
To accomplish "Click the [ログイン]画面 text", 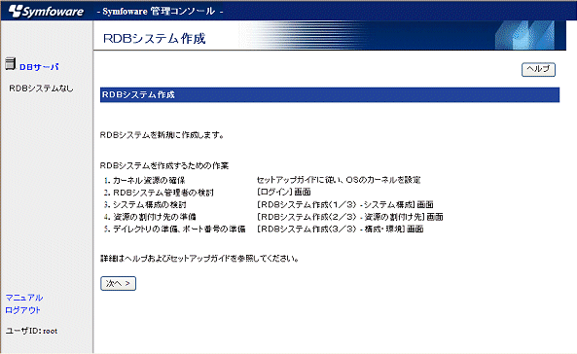I will point(284,193).
